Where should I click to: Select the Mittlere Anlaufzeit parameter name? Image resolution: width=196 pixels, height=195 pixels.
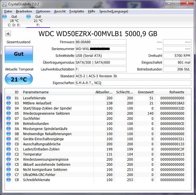pos(37,103)
